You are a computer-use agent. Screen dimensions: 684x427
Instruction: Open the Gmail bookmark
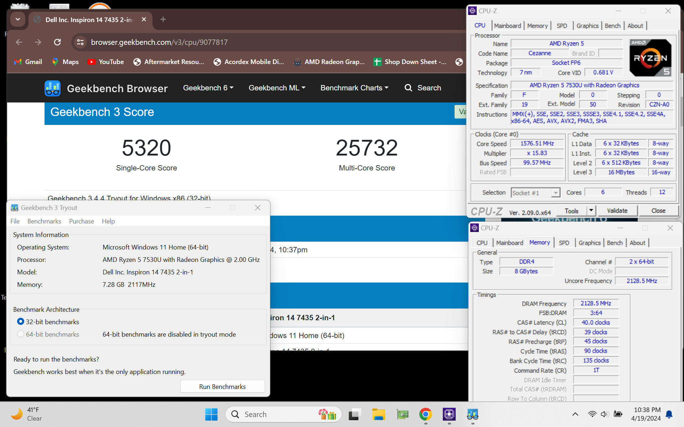pyautogui.click(x=28, y=62)
